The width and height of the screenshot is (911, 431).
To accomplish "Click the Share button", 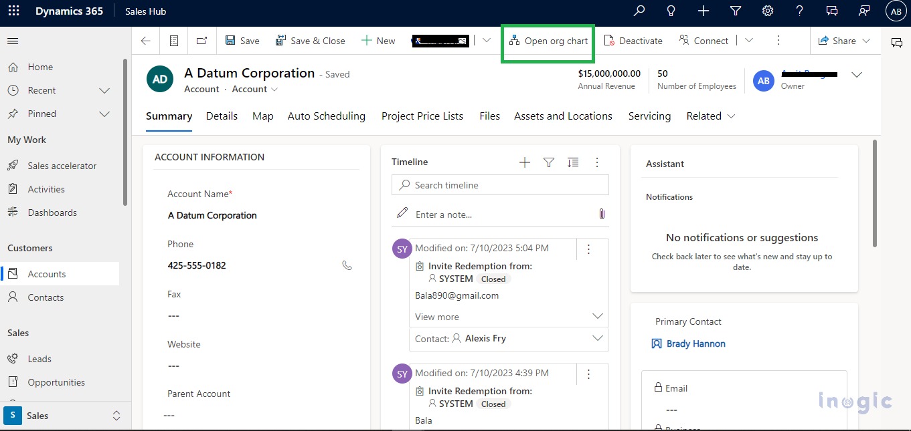I will point(845,41).
